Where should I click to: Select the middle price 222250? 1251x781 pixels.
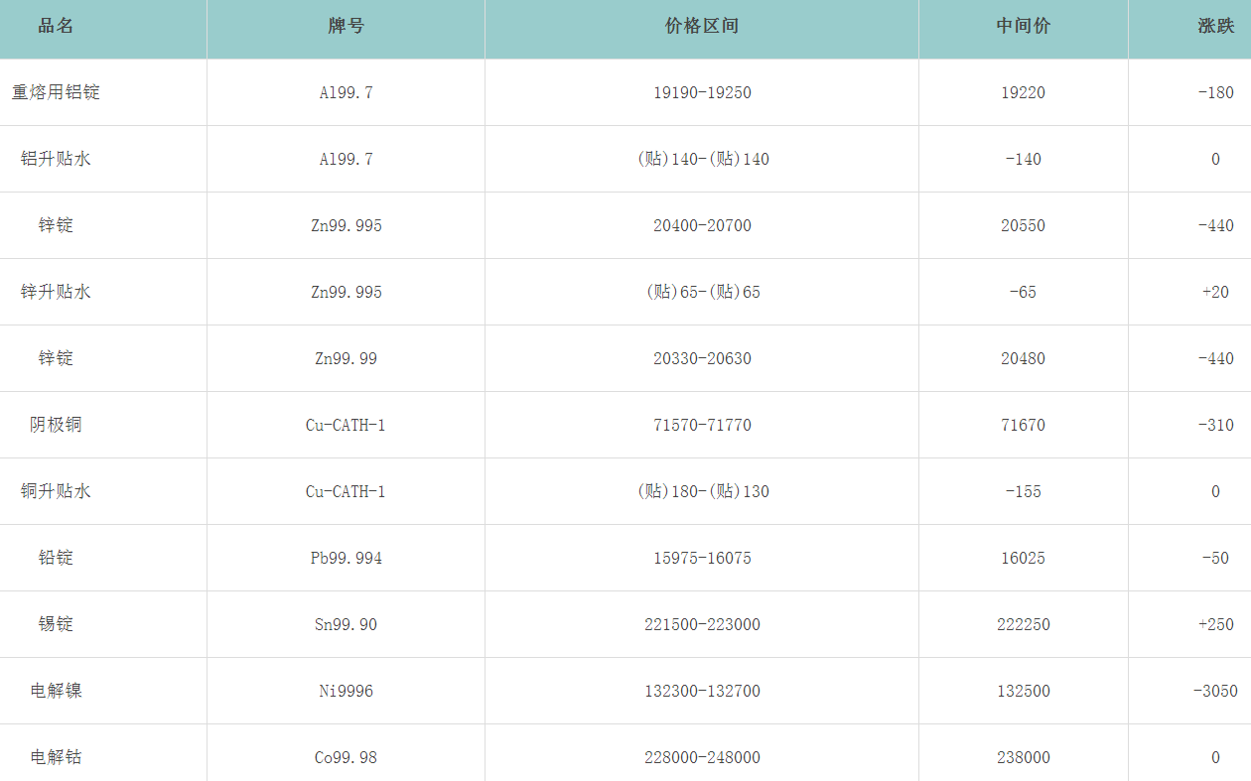(x=1023, y=624)
